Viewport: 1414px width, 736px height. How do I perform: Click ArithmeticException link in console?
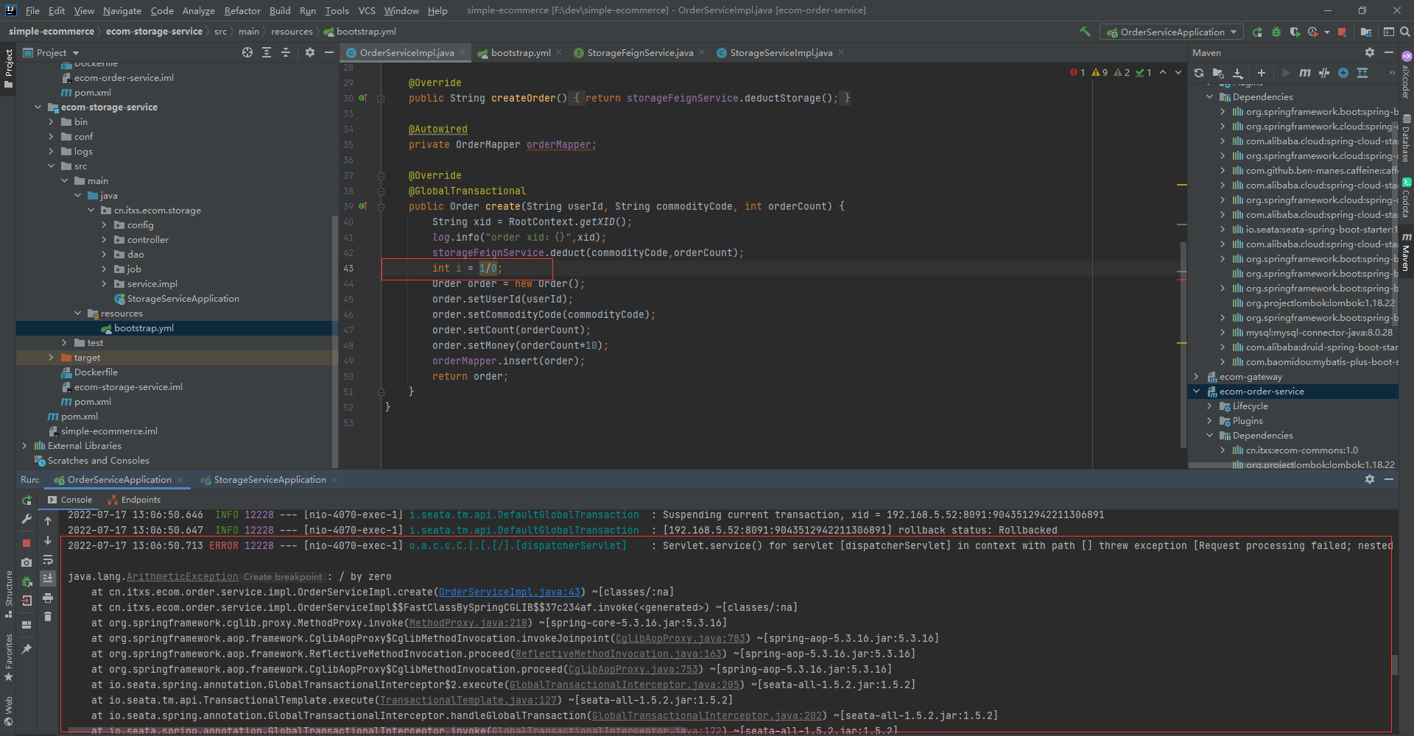click(182, 576)
